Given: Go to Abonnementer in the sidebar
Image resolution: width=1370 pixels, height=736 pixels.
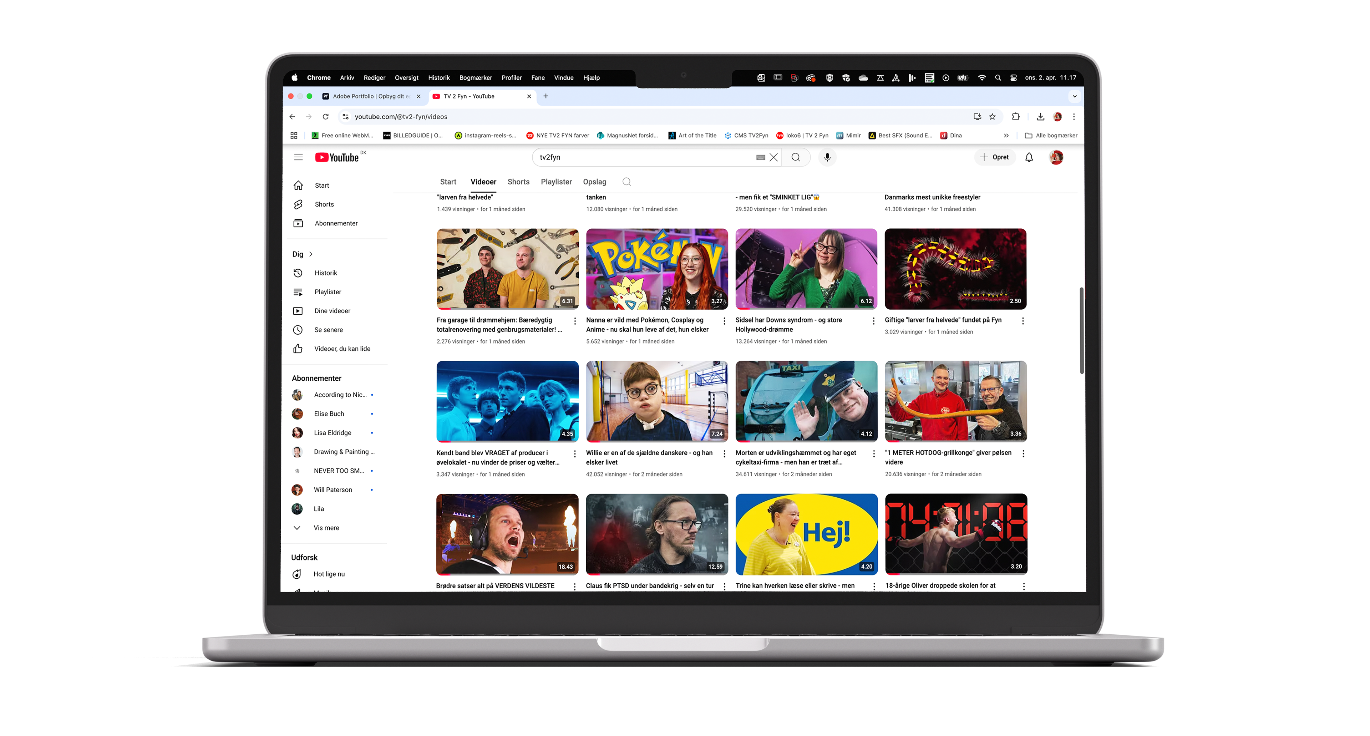Looking at the screenshot, I should pos(336,223).
